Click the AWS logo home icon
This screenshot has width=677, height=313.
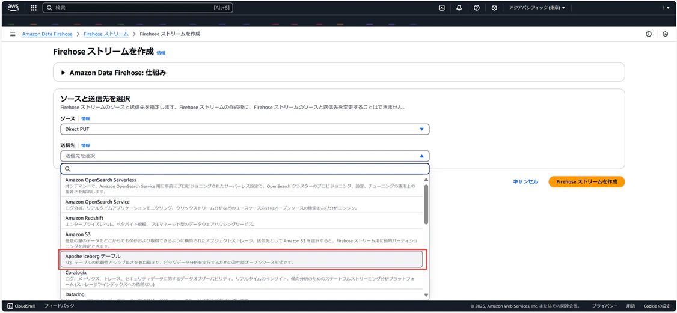13,7
